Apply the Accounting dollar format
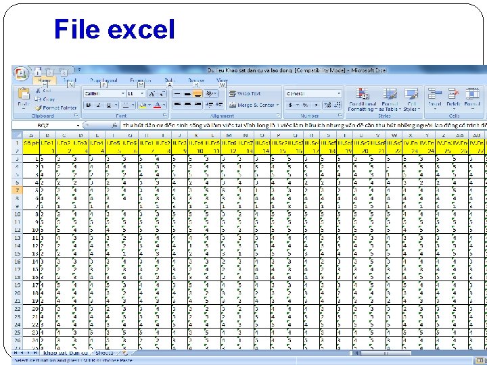Image resolution: width=487 pixels, height=365 pixels. 290,105
